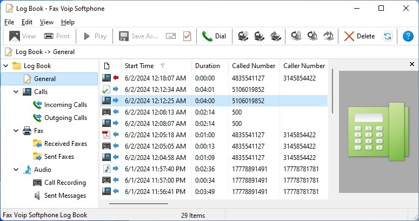The width and height of the screenshot is (419, 221).
Task: Sort by the Duration column header
Action: pos(208,66)
